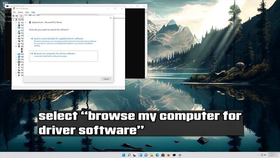
Task: Launch Firefox from the taskbar
Action: [x=168, y=155]
